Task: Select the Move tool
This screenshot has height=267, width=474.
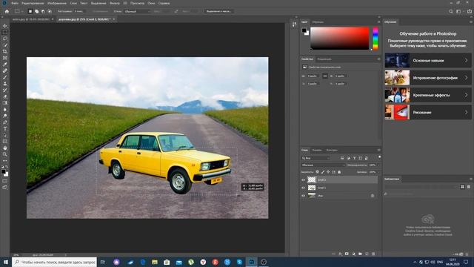Action: point(5,26)
